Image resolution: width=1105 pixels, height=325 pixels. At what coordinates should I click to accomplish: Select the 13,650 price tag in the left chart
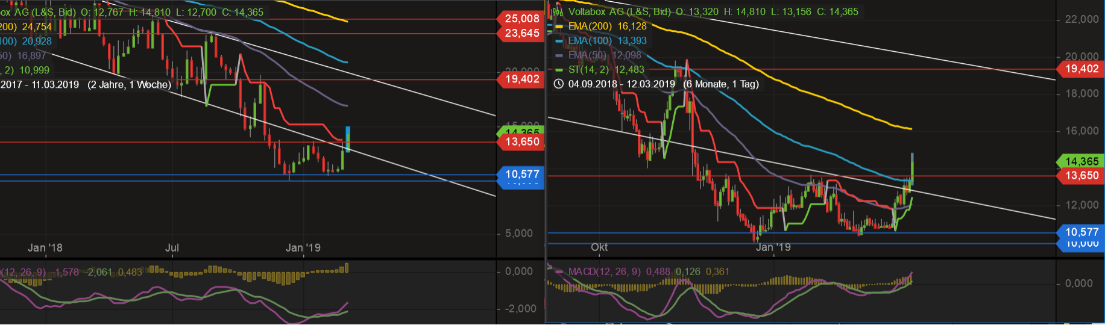tap(521, 142)
